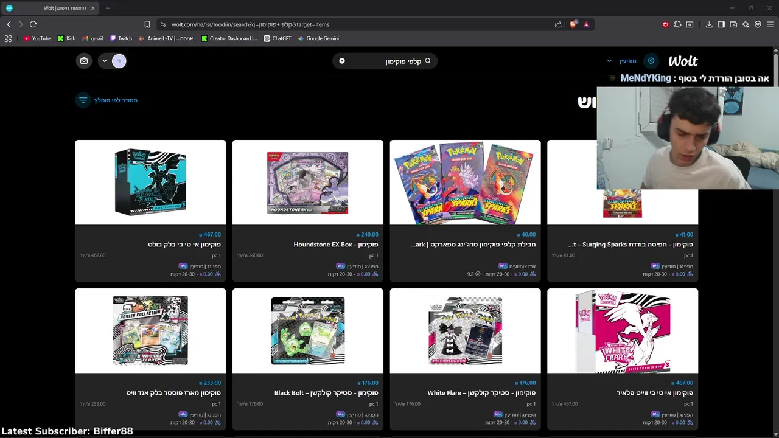Close the Wolt search results tab
This screenshot has height=438, width=779.
point(93,8)
